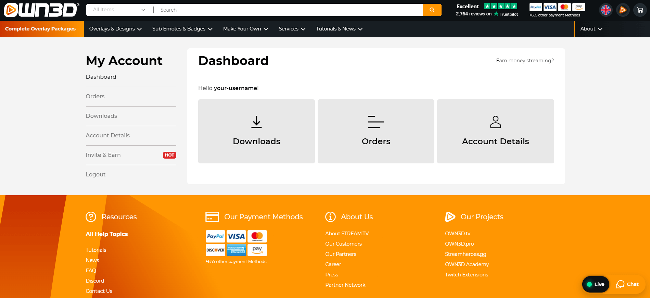Open the Chat support widget
Screen dimensions: 650x298
[x=627, y=284]
